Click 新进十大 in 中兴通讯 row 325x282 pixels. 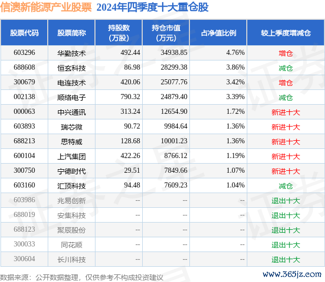click(286, 112)
